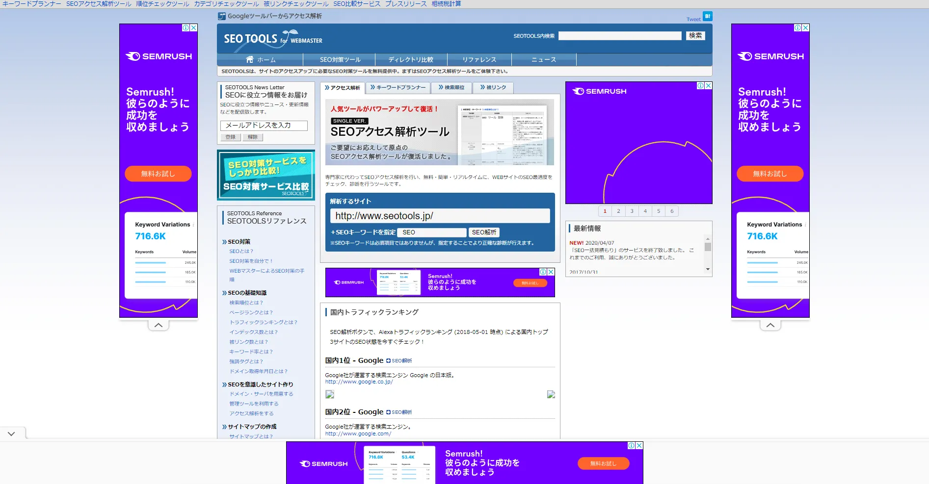Open http://www.google.co.jp/ link
This screenshot has height=484, width=929.
(x=359, y=382)
